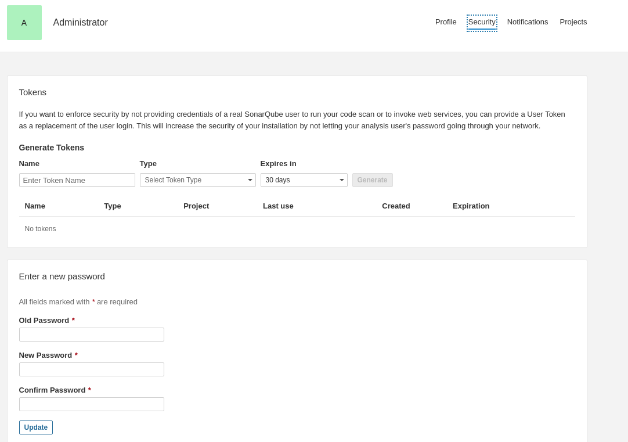The width and height of the screenshot is (628, 442).
Task: Click the Generate Tokens section label
Action: click(51, 148)
